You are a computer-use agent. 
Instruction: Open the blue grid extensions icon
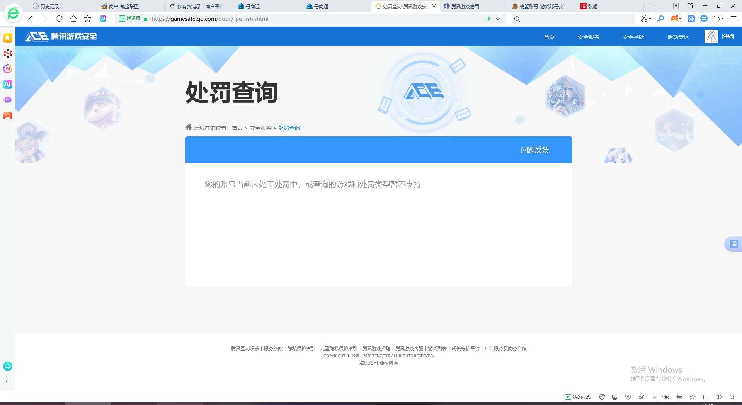704,19
